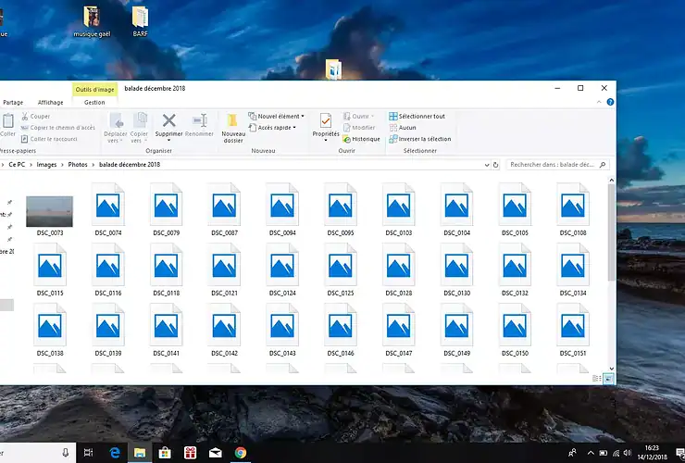Select the DSC_0108 image file
The image size is (685, 463).
coord(573,210)
